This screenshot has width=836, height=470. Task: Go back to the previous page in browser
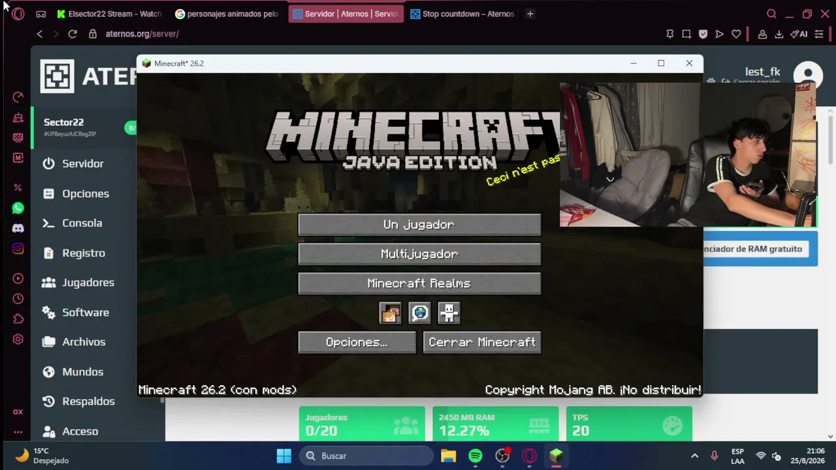tap(40, 34)
